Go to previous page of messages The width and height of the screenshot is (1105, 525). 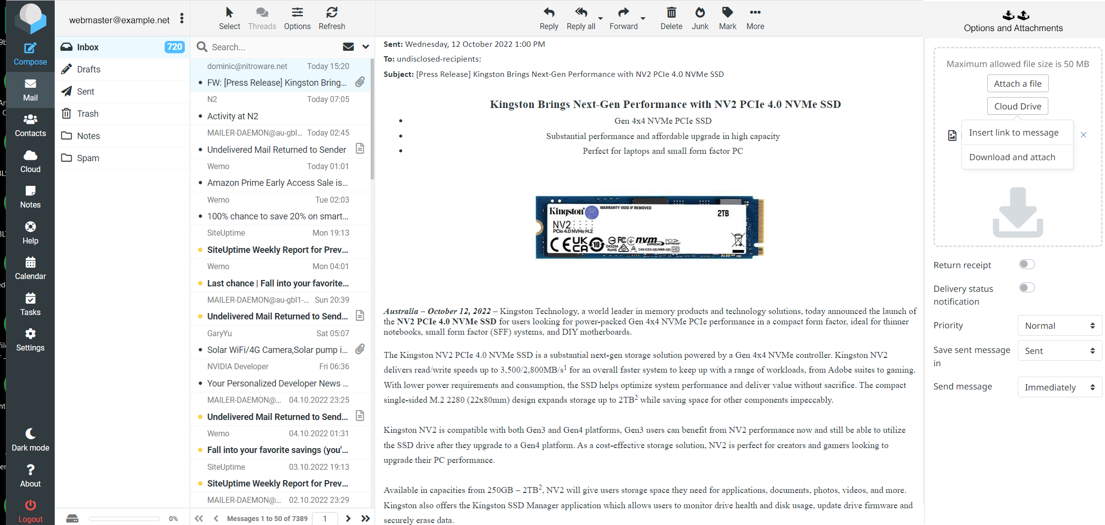(216, 518)
